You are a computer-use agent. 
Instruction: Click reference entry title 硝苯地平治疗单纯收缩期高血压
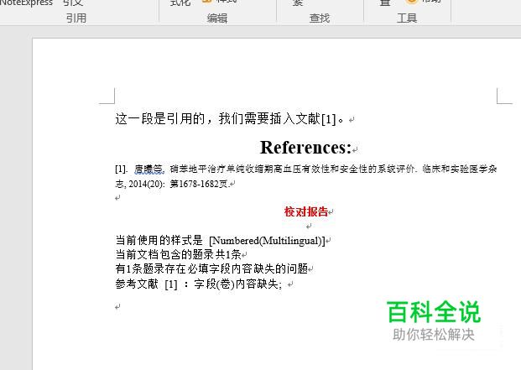[x=292, y=169]
